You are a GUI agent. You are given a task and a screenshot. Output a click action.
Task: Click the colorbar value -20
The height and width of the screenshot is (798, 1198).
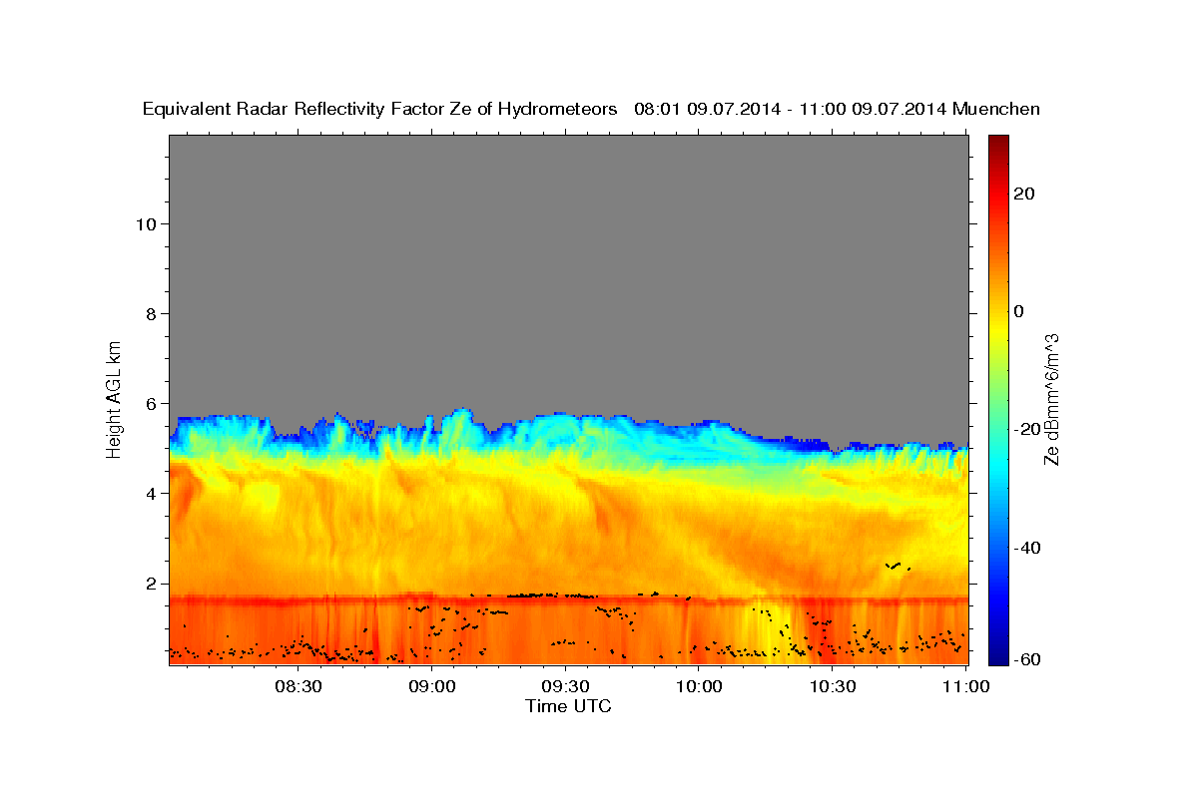[1027, 430]
